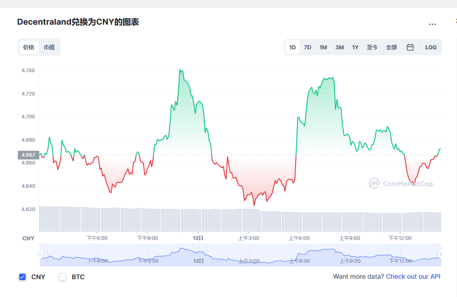Click the 上午9:00 time axis label
The height and width of the screenshot is (297, 457).
[350, 238]
